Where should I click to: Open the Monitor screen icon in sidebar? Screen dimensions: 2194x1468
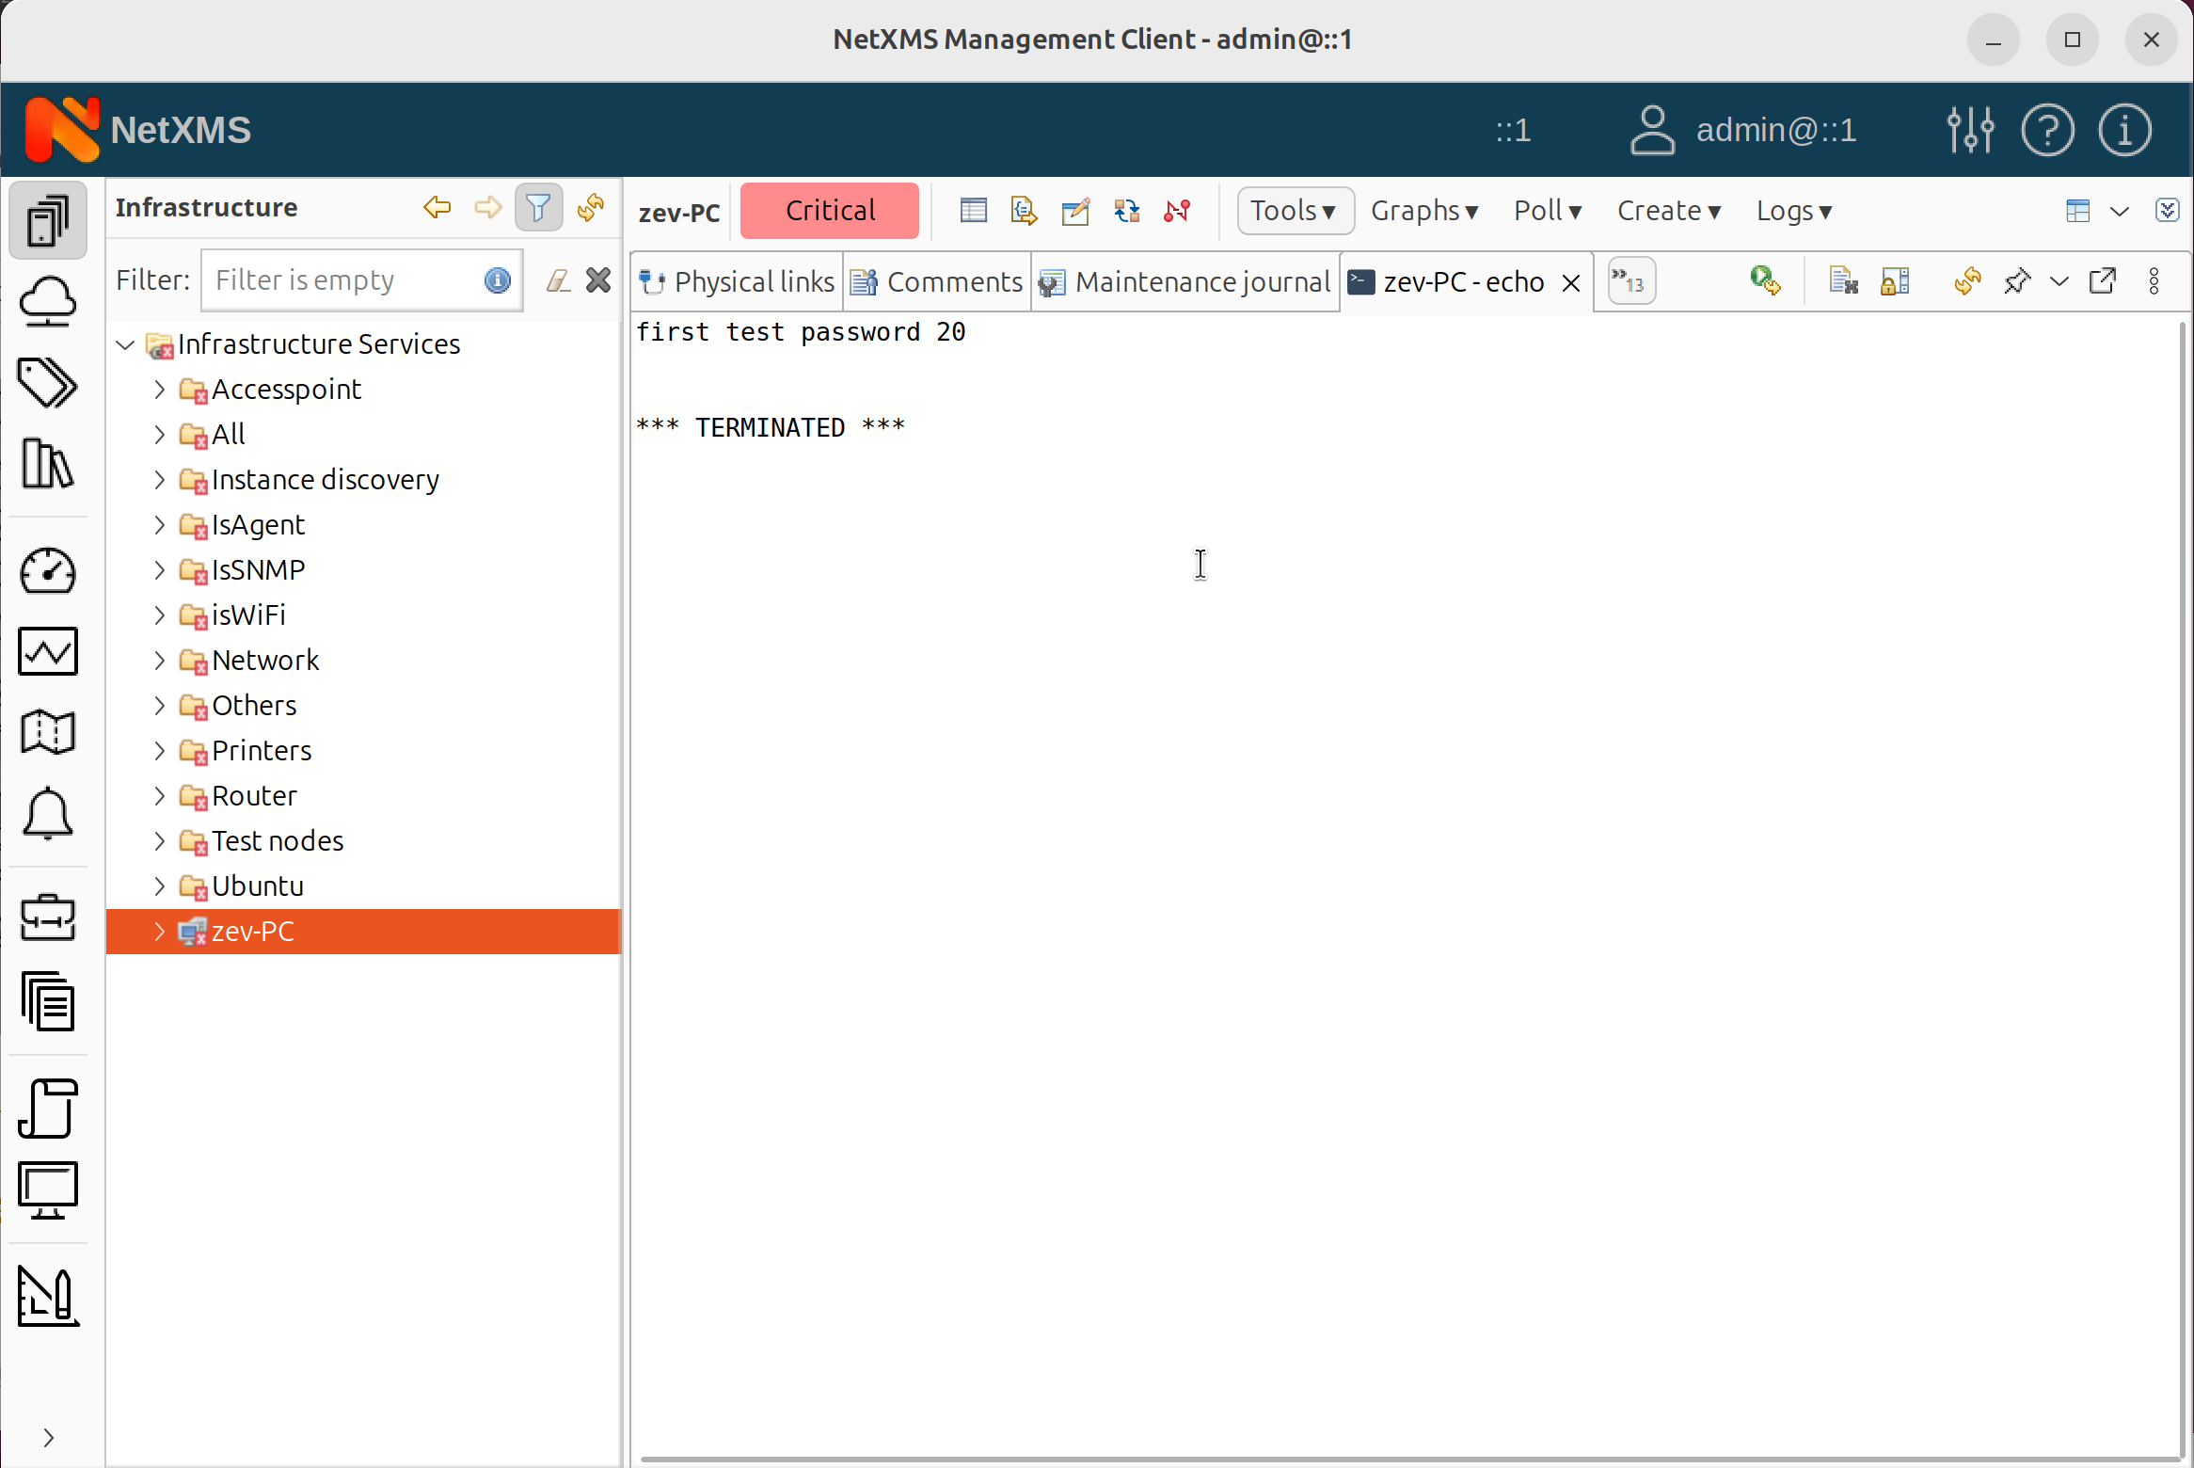48,1189
